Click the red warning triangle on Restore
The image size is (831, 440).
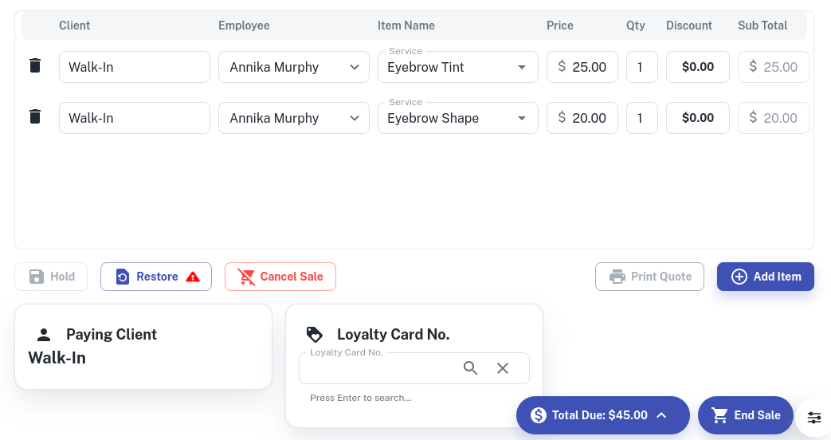193,277
